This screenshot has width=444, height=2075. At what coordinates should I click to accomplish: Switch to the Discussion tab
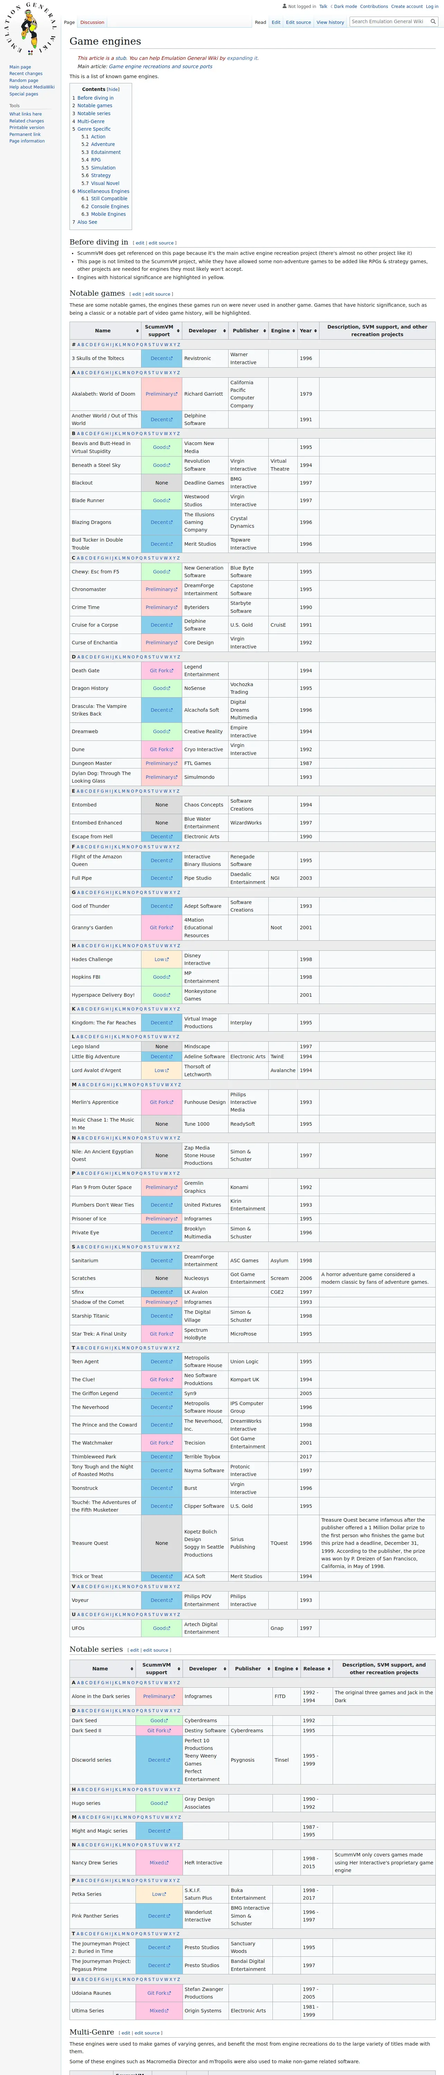click(x=92, y=22)
